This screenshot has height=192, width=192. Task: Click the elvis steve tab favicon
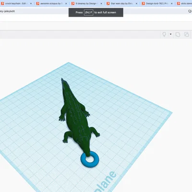pos(179,3)
